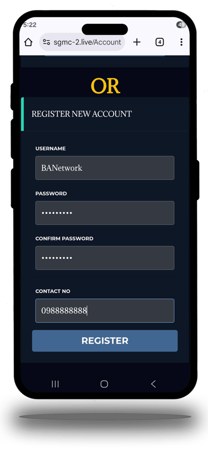The width and height of the screenshot is (208, 452).
Task: Submit the form with the Register button
Action: click(x=105, y=341)
